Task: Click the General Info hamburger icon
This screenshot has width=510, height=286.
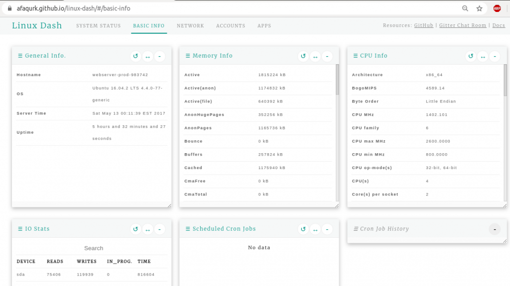Action: click(20, 56)
